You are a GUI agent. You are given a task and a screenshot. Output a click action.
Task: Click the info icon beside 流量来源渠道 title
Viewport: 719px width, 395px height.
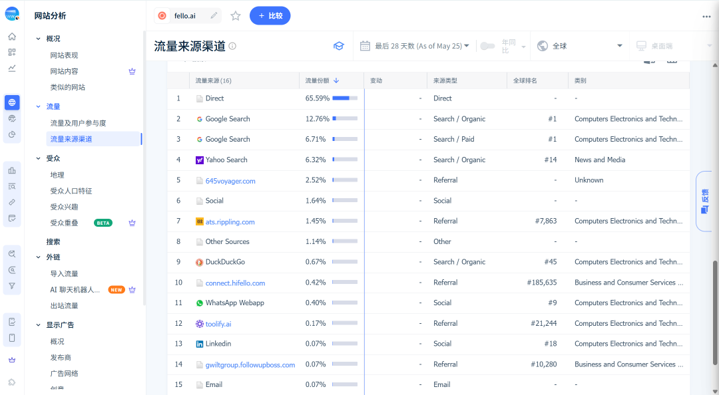click(232, 46)
